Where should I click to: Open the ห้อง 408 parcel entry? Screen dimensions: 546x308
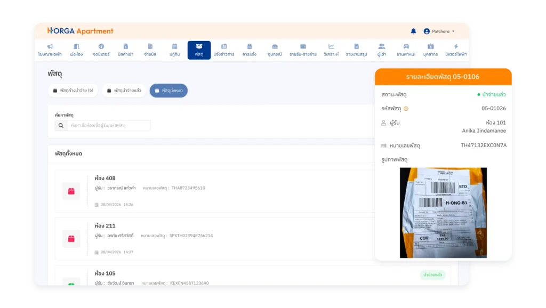click(252, 191)
